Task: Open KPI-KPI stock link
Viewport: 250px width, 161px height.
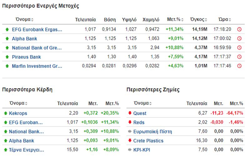Action: (142, 150)
